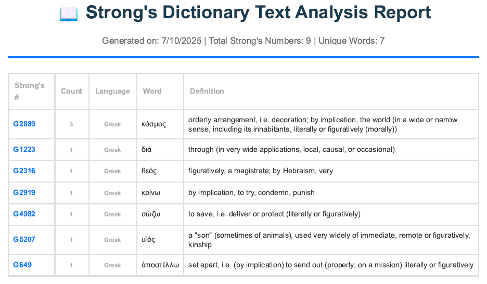
Task: Click the open book icon in title
Action: (69, 14)
